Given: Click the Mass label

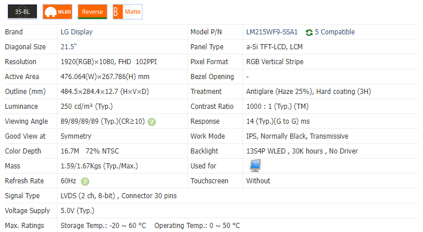Looking at the screenshot, I should (13, 166).
